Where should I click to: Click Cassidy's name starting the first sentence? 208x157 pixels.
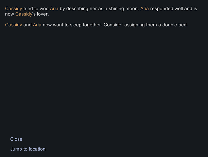(14, 8)
